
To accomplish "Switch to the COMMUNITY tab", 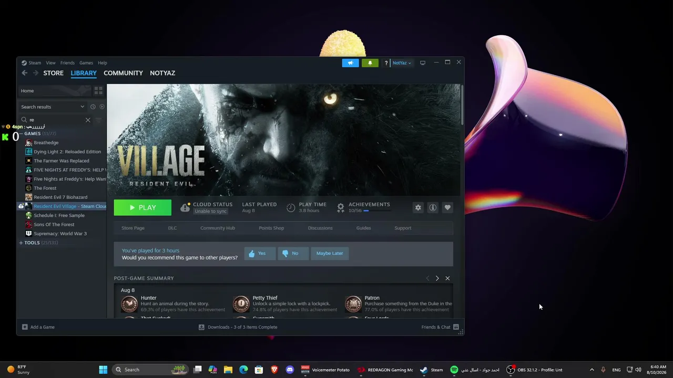I will coord(123,73).
